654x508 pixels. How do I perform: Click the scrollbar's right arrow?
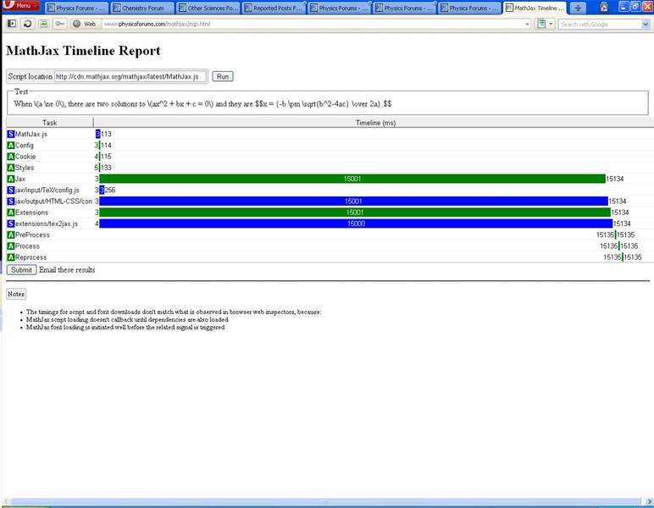(x=650, y=502)
